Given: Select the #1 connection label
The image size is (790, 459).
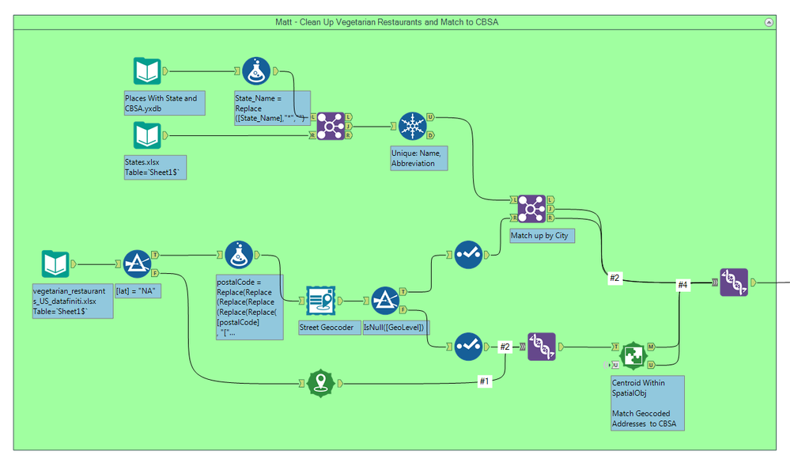Looking at the screenshot, I should [x=484, y=381].
